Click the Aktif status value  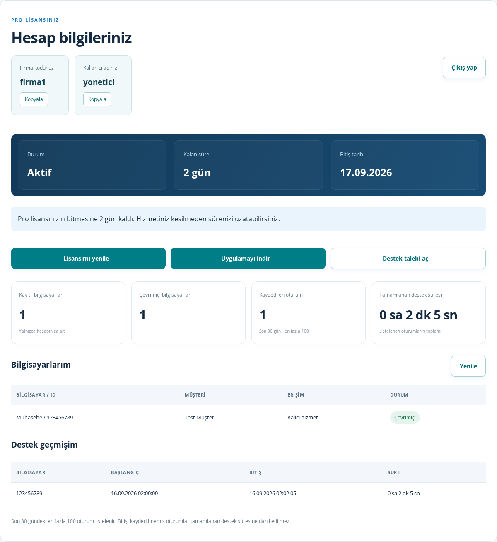tap(39, 173)
